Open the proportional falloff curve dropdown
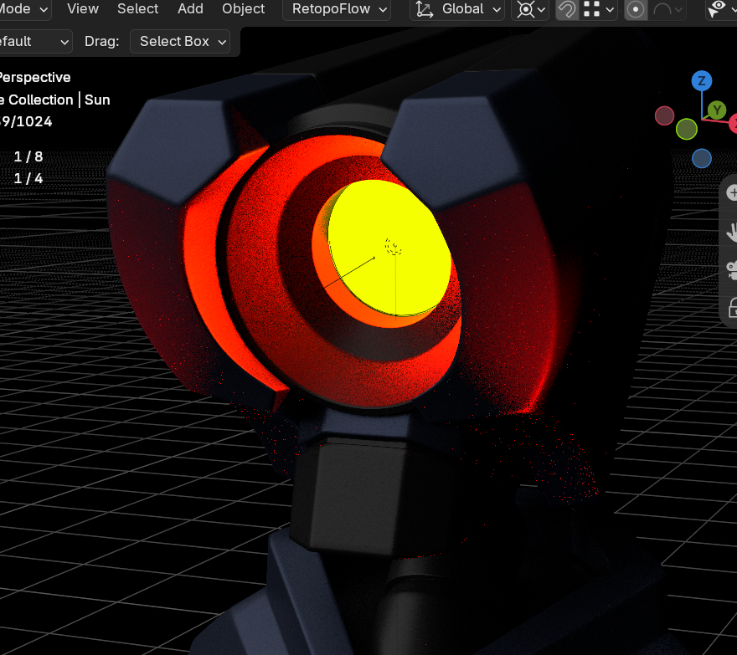737x655 pixels. click(x=667, y=9)
